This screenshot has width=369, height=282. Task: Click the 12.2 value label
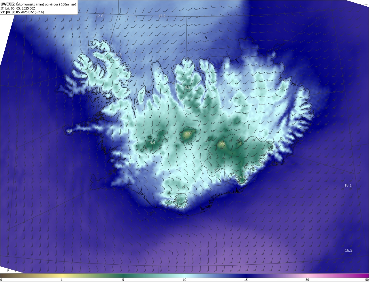pyautogui.click(x=162, y=16)
